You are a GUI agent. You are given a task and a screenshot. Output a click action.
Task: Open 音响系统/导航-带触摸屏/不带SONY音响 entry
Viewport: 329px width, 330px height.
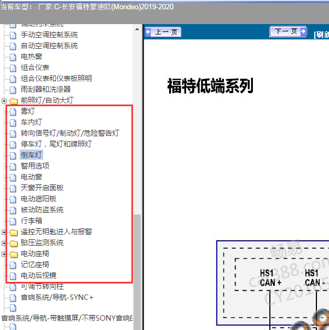point(67,318)
